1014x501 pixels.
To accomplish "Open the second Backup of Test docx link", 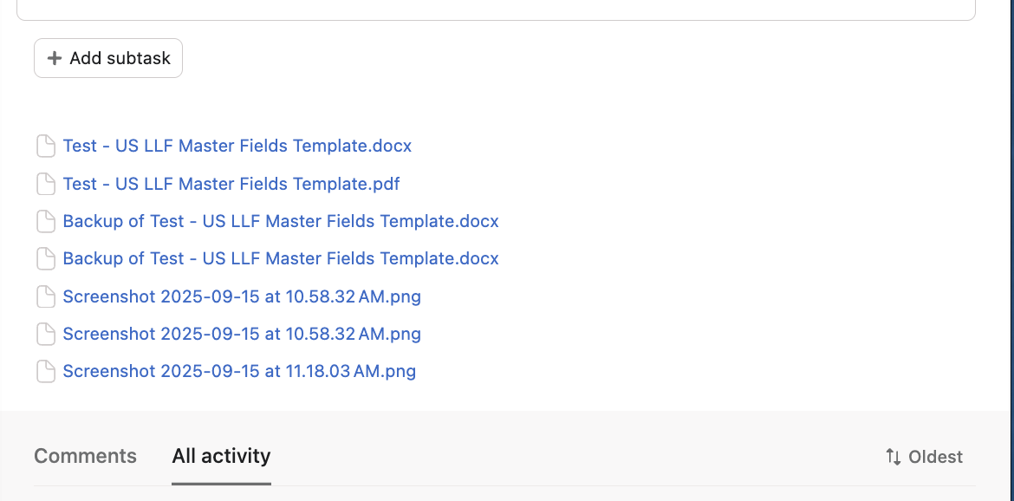I will 281,258.
